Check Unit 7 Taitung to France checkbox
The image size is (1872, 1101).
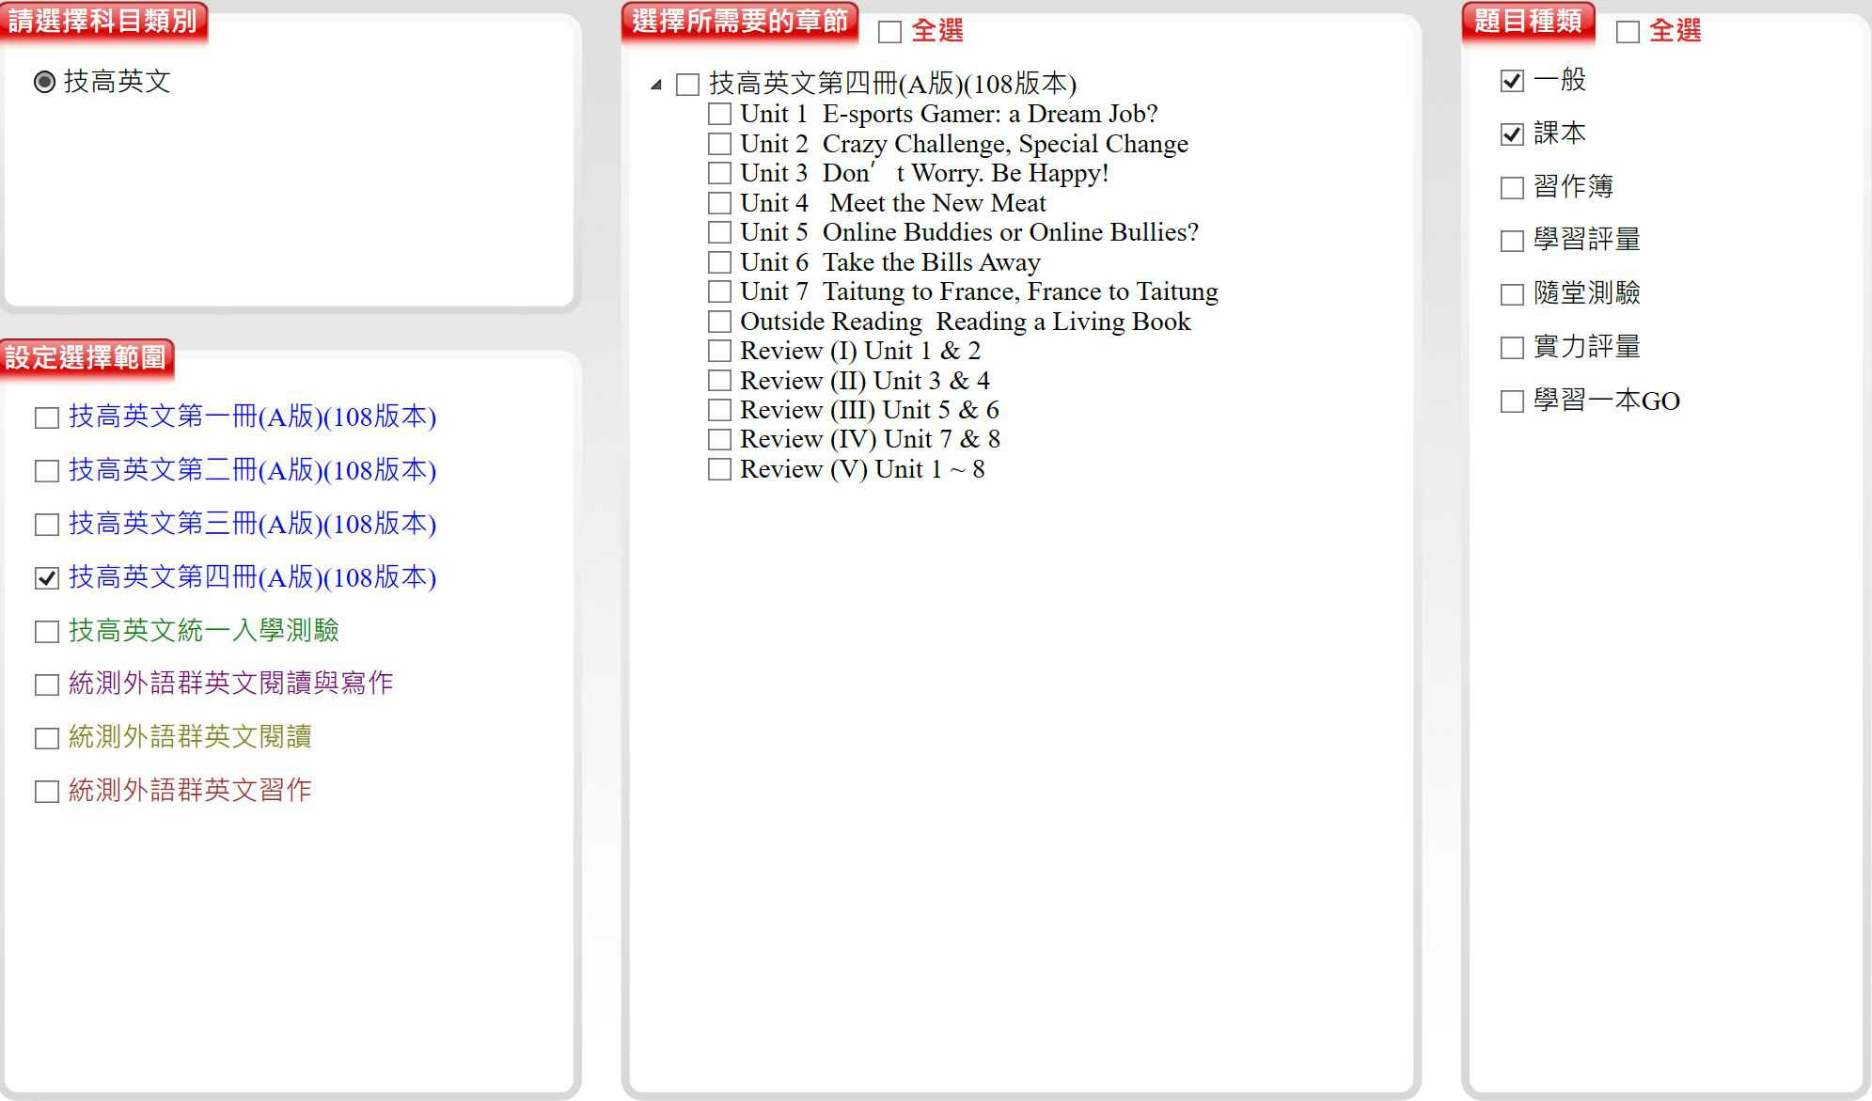[x=719, y=291]
